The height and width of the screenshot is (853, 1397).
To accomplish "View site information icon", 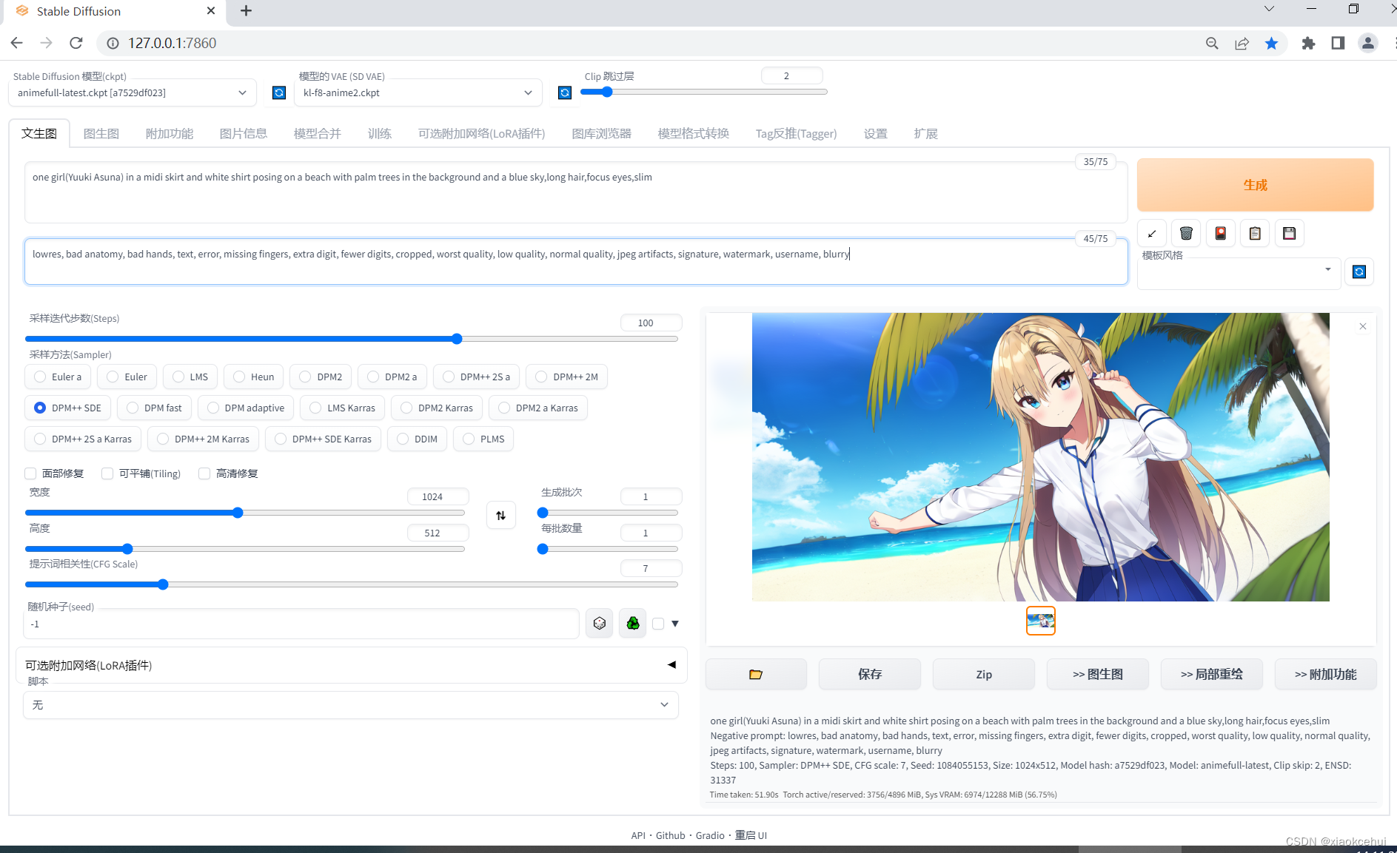I will 113,43.
